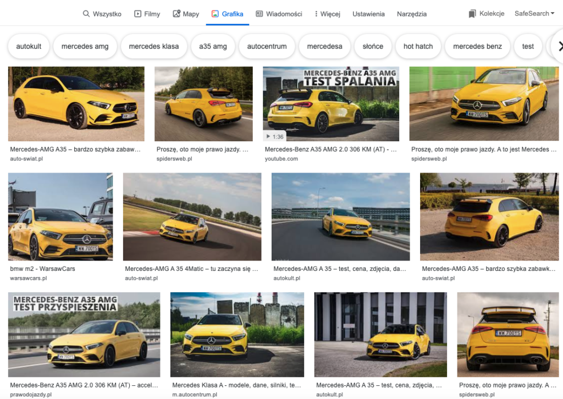Click the search magnifier icon next to Wszystko
The height and width of the screenshot is (399, 563).
[86, 14]
